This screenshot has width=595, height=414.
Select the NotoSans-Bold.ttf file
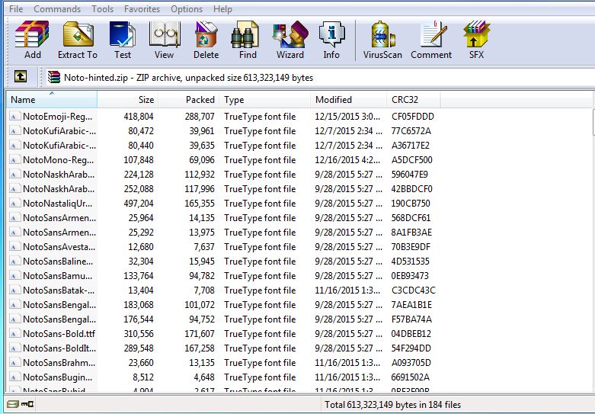[58, 334]
